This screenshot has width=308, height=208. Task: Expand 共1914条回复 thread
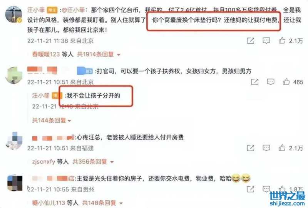pyautogui.click(x=99, y=54)
